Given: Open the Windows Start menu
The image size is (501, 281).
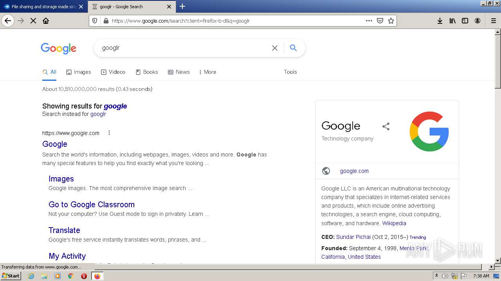Looking at the screenshot, I should [x=11, y=276].
